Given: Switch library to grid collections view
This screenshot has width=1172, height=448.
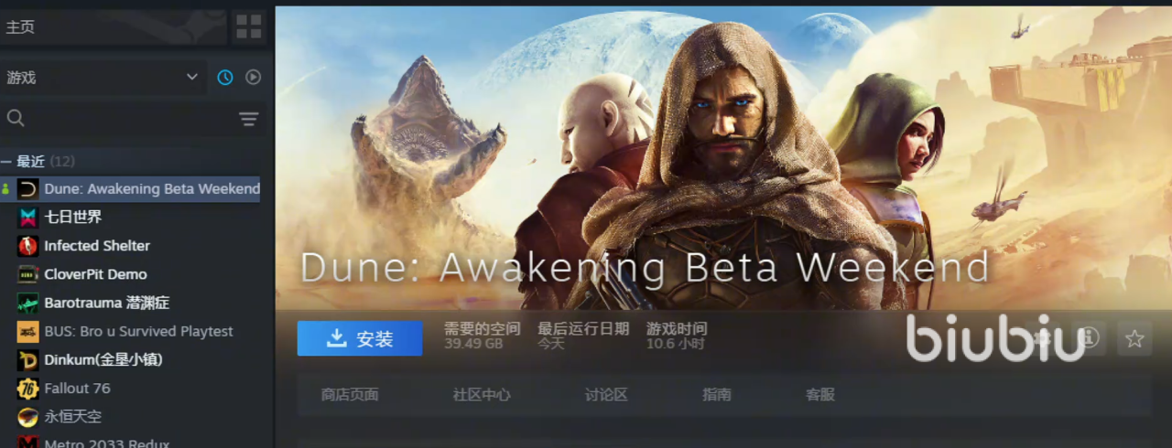Looking at the screenshot, I should tap(248, 27).
